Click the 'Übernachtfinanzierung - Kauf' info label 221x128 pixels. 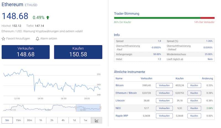[128, 48]
